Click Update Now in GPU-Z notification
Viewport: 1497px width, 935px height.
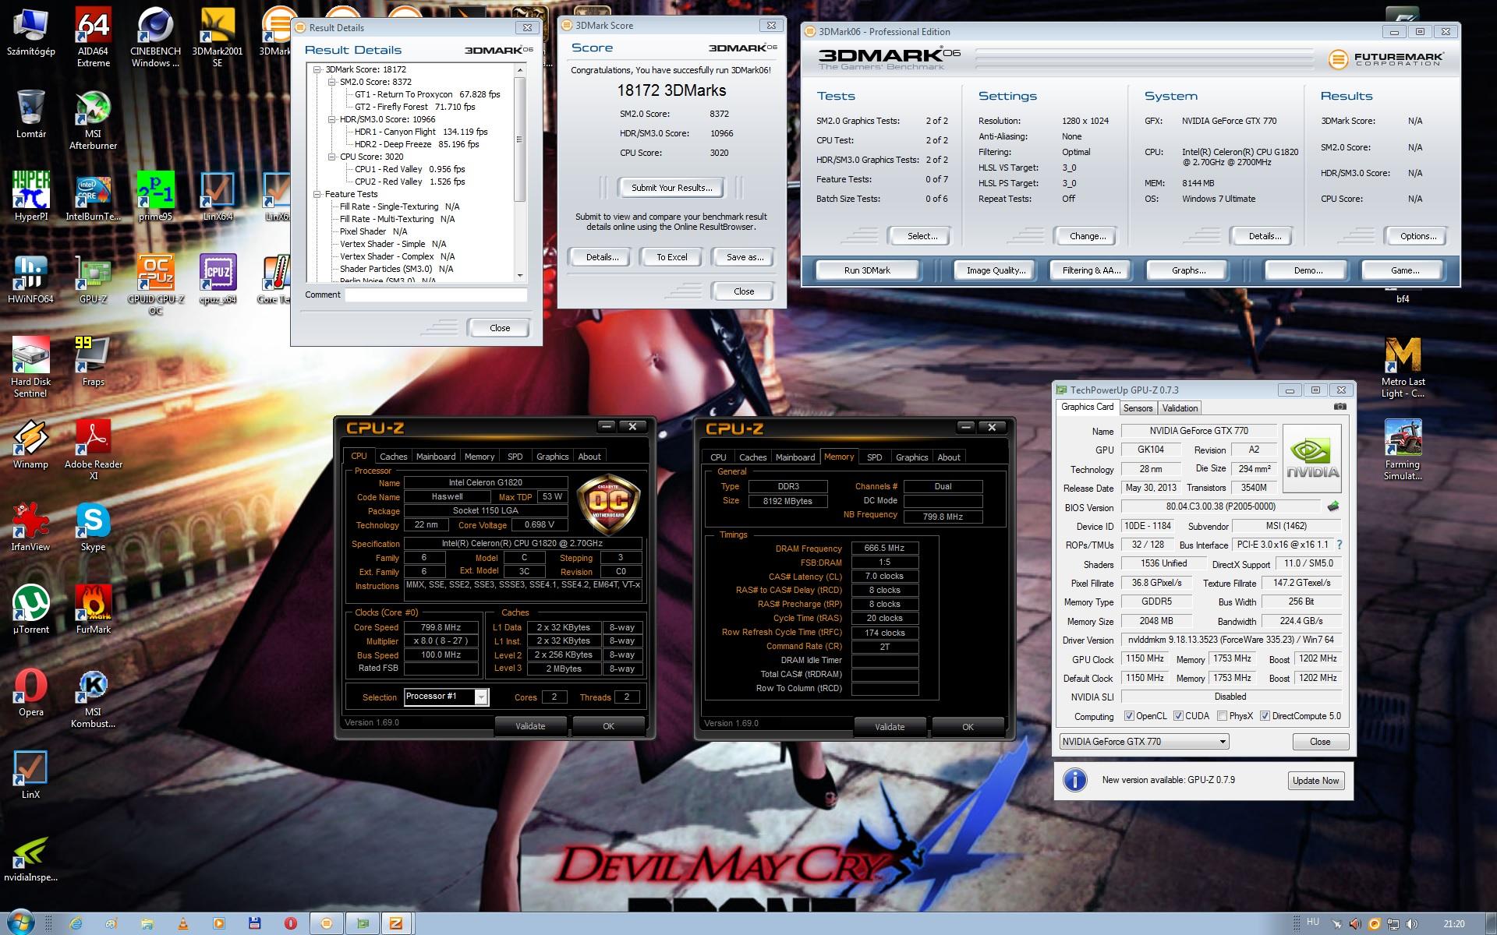click(1315, 781)
